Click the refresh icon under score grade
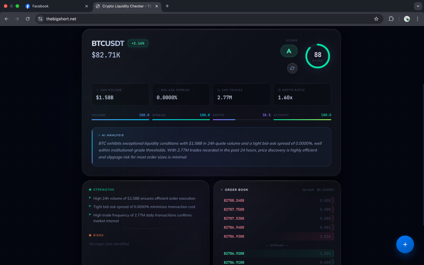This screenshot has width=424, height=265. pyautogui.click(x=292, y=69)
